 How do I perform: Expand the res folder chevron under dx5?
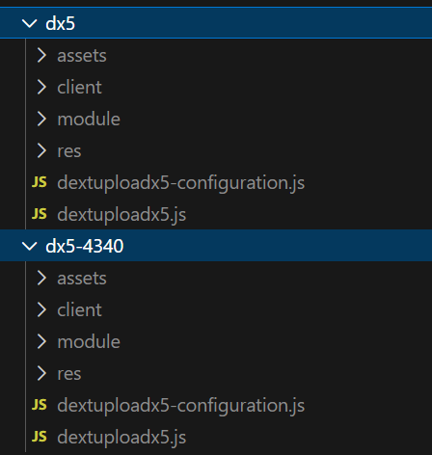[x=41, y=150]
